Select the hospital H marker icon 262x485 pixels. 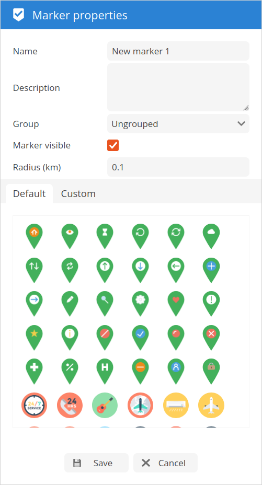(105, 372)
